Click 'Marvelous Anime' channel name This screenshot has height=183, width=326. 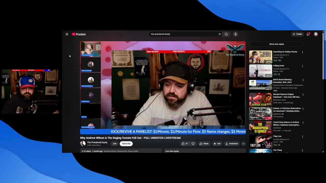pyautogui.click(x=279, y=100)
